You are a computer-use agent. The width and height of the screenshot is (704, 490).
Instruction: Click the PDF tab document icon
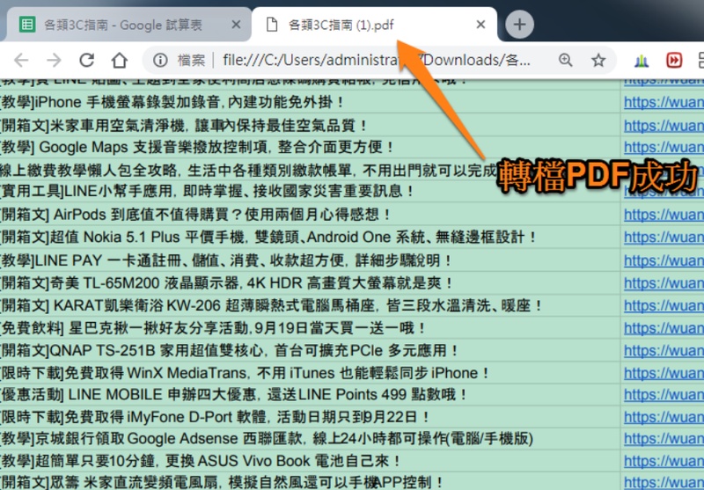coord(272,25)
